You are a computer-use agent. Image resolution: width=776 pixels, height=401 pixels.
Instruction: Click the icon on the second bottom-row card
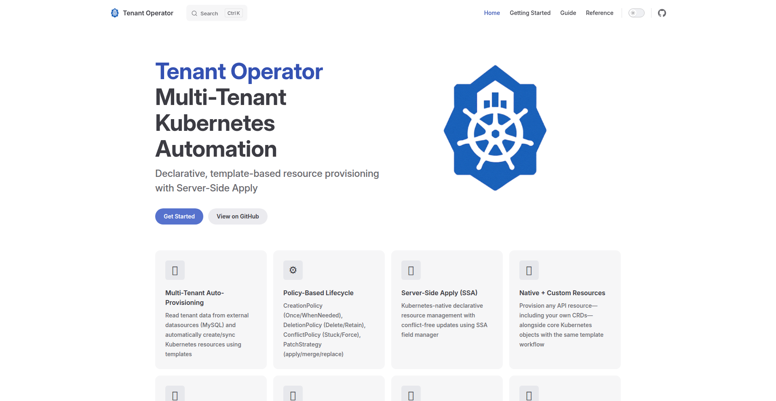[293, 394]
